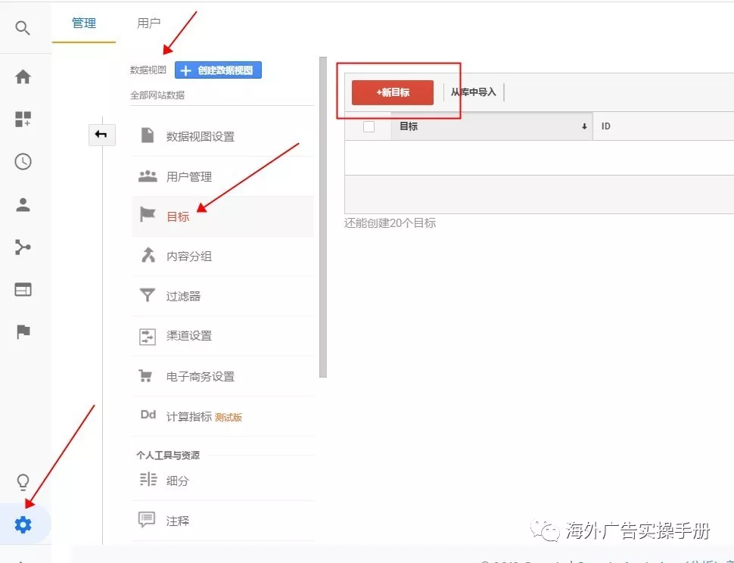Open the Discover lightbulb icon

coord(23,482)
